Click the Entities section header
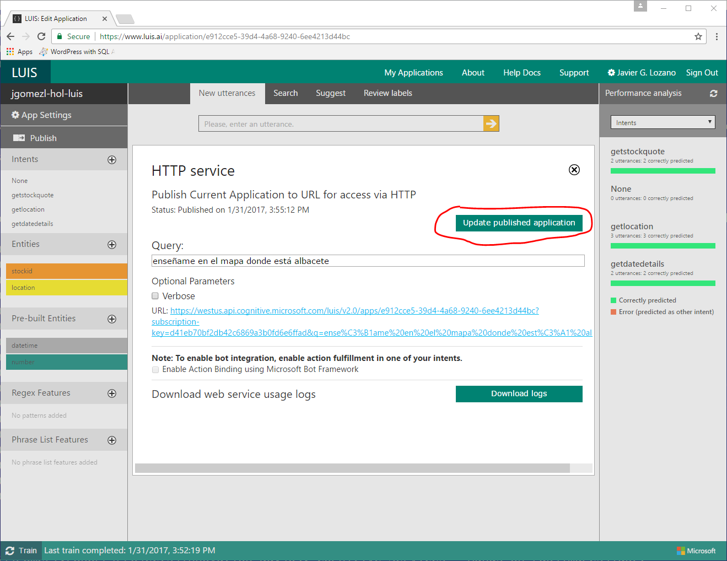The width and height of the screenshot is (727, 561). (x=25, y=244)
